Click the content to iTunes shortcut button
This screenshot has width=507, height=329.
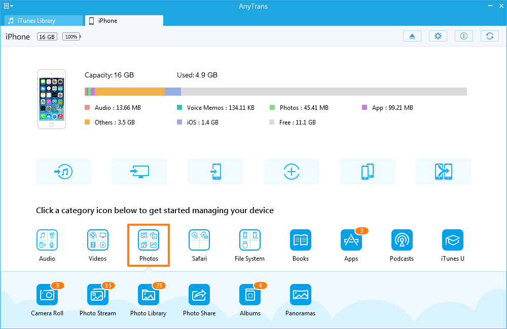63,172
